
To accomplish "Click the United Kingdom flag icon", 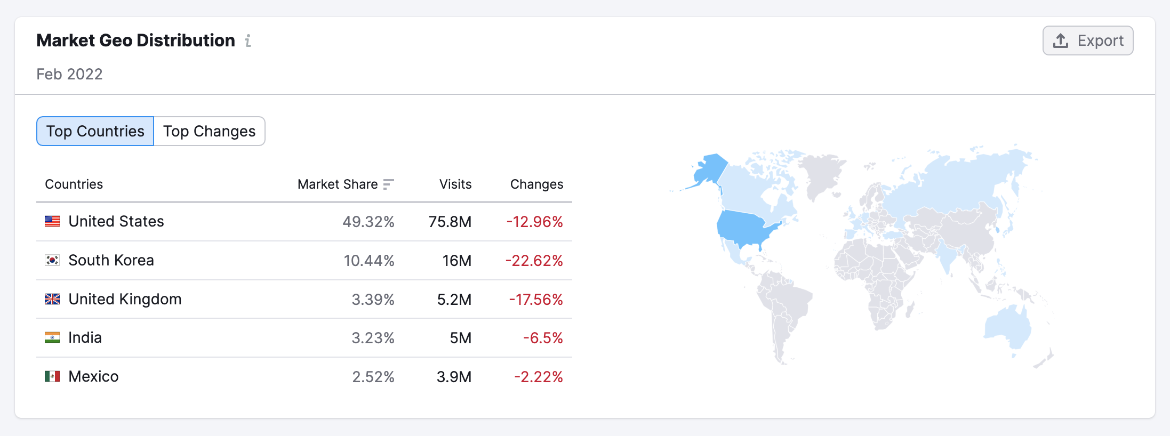I will [x=52, y=299].
